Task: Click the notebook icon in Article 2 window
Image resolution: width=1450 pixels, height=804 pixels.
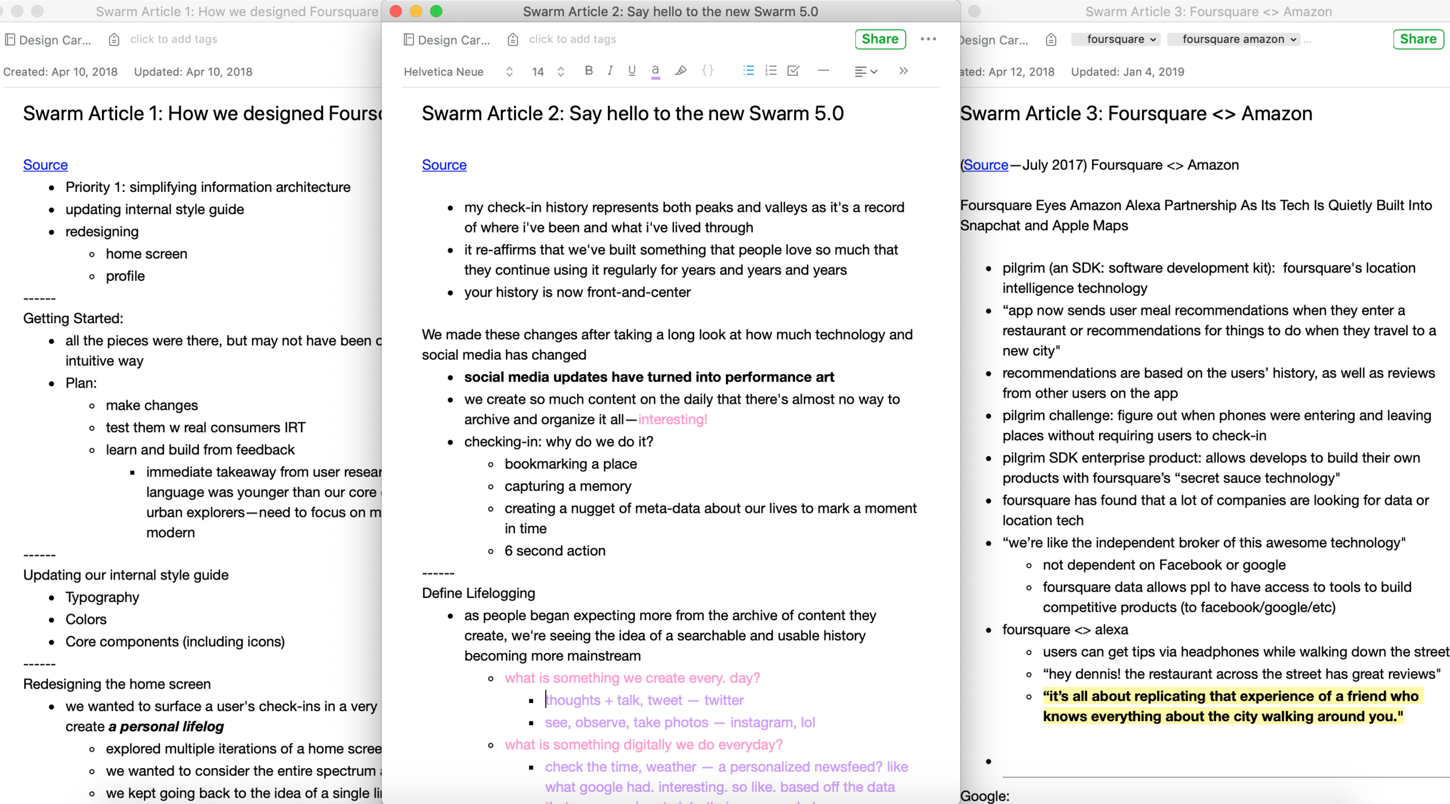Action: [408, 39]
